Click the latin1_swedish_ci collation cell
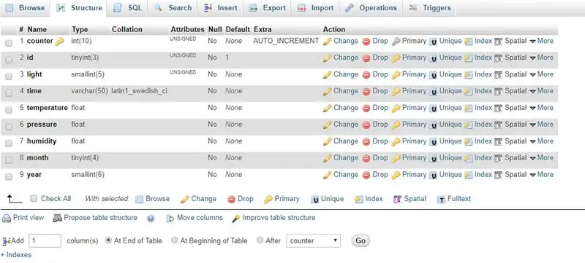 click(x=140, y=91)
